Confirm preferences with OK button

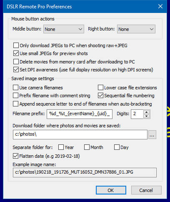pos(111,190)
